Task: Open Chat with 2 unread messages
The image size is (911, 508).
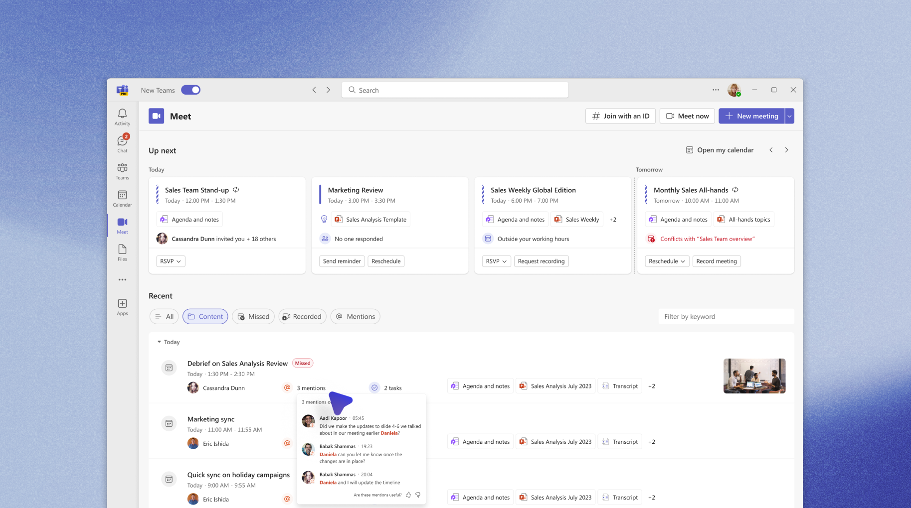Action: click(x=122, y=144)
